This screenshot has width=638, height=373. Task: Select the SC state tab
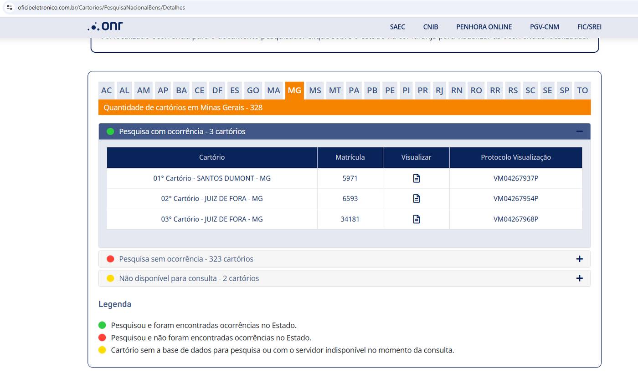click(x=530, y=91)
